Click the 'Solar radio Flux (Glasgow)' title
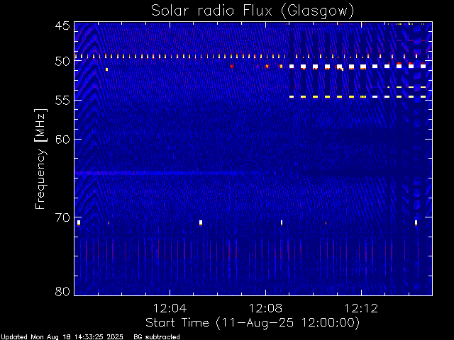The image size is (454, 340). click(253, 11)
